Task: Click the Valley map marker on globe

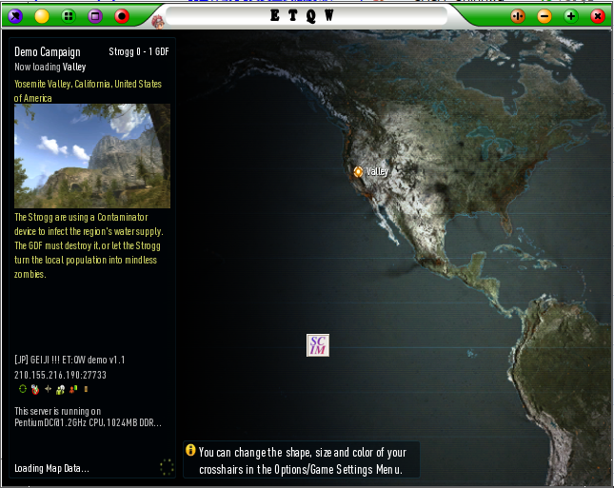Action: [358, 172]
